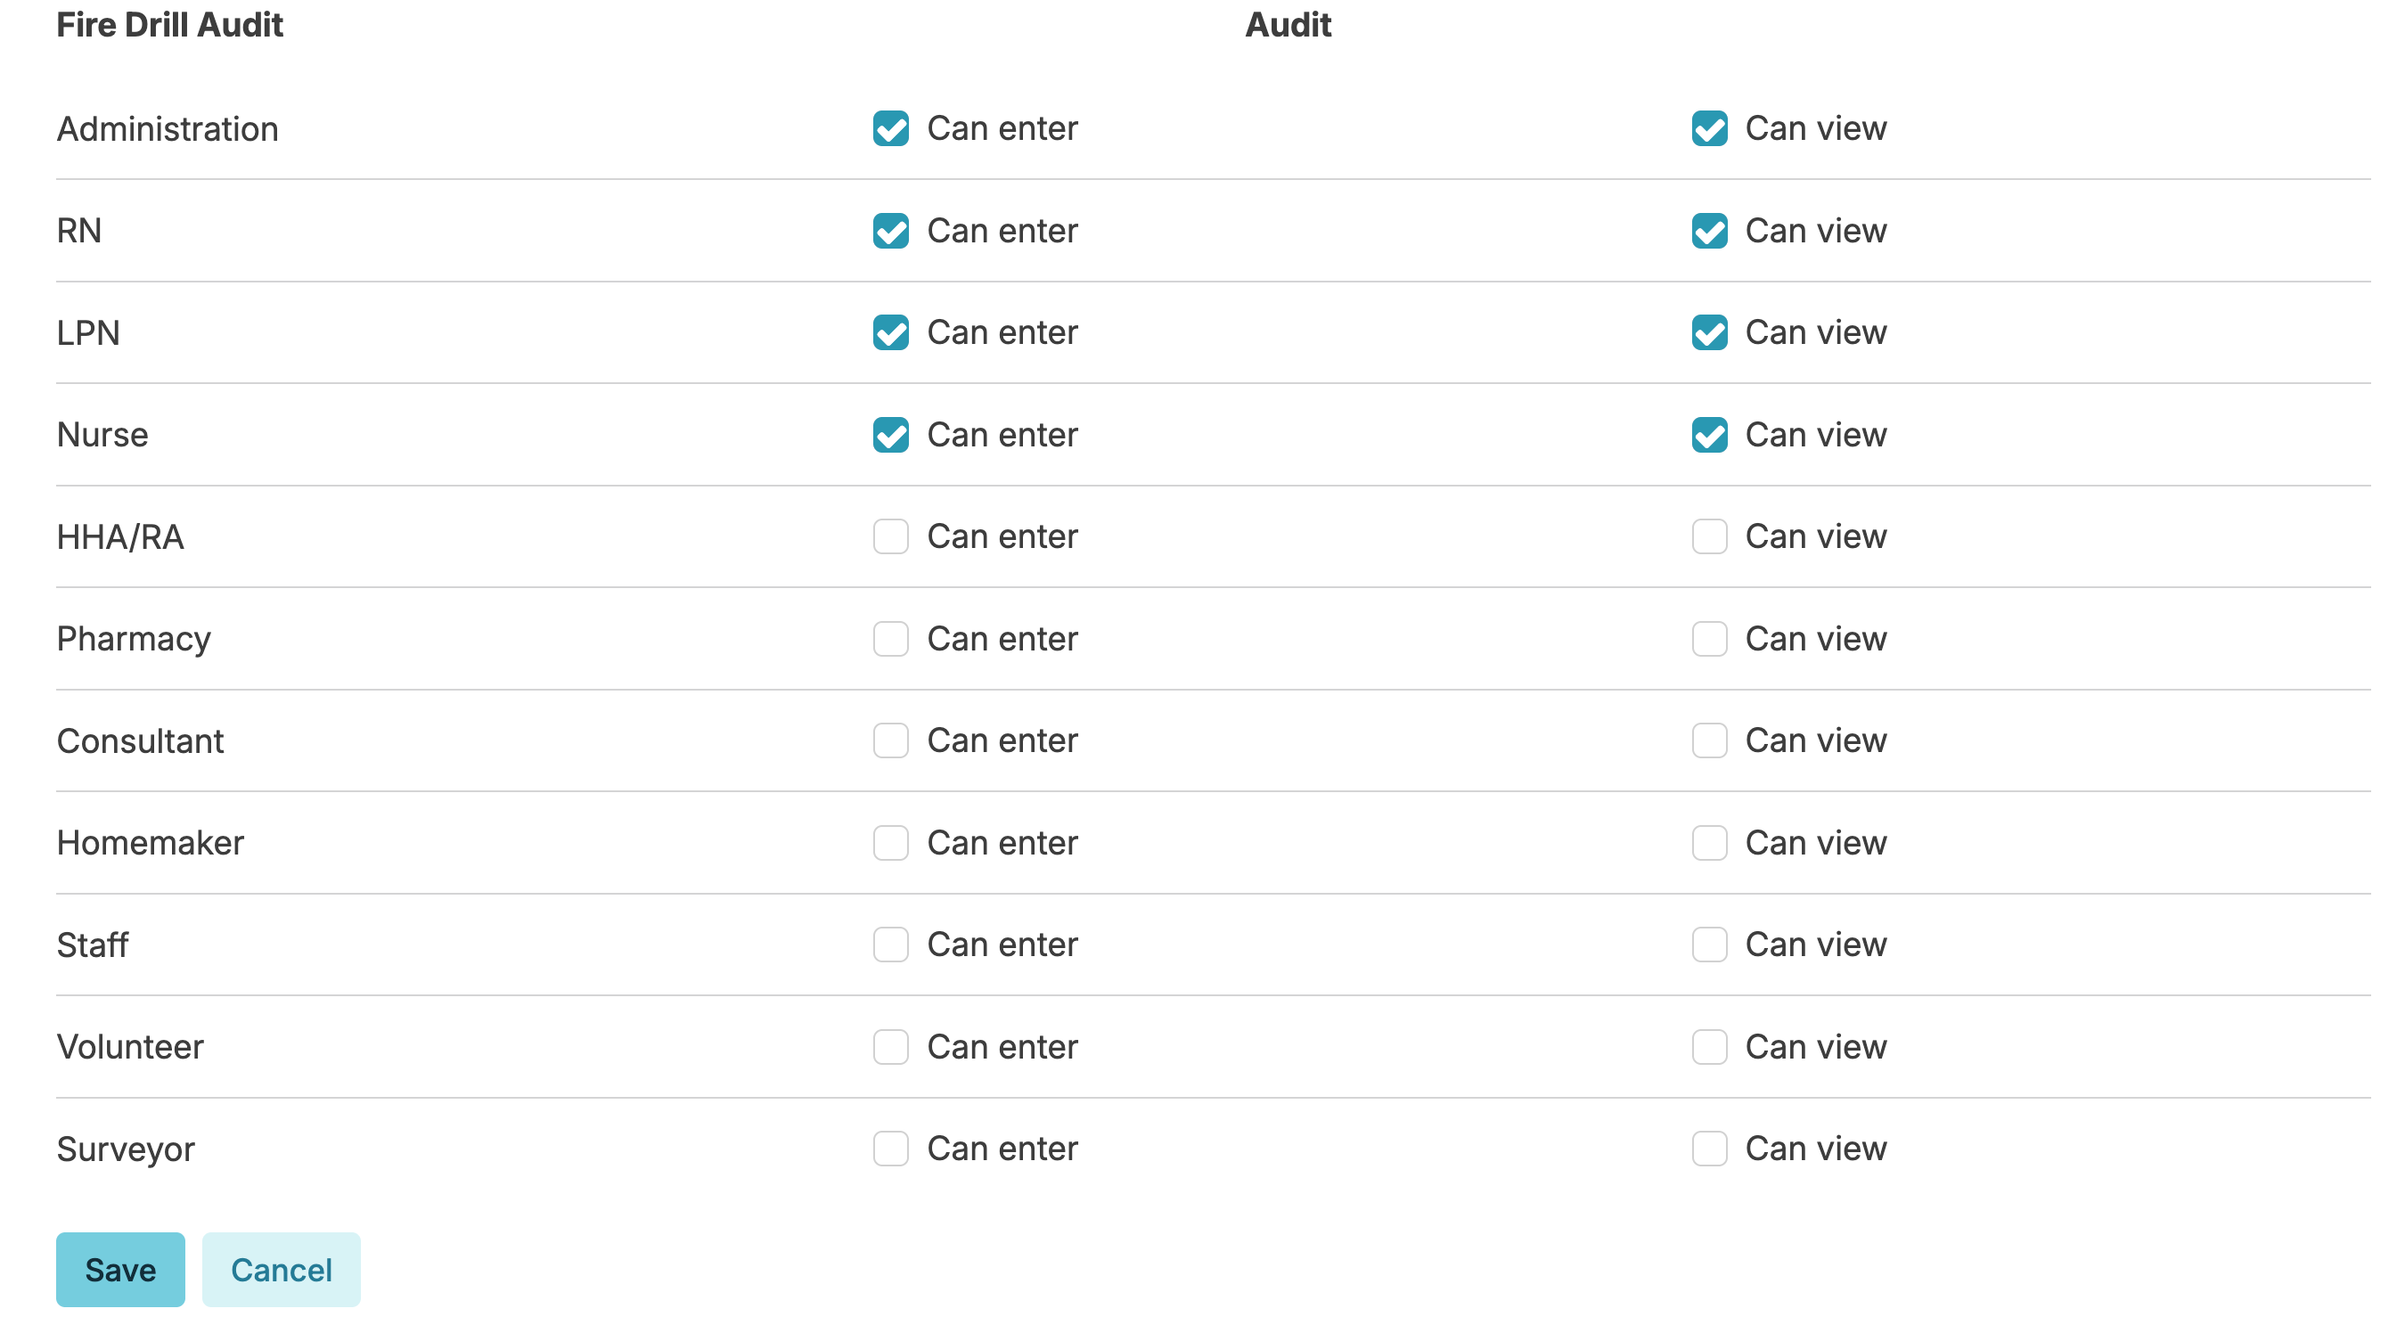Viewport: 2397px width, 1325px height.
Task: Enable Can enter for Volunteer
Action: pos(890,1047)
